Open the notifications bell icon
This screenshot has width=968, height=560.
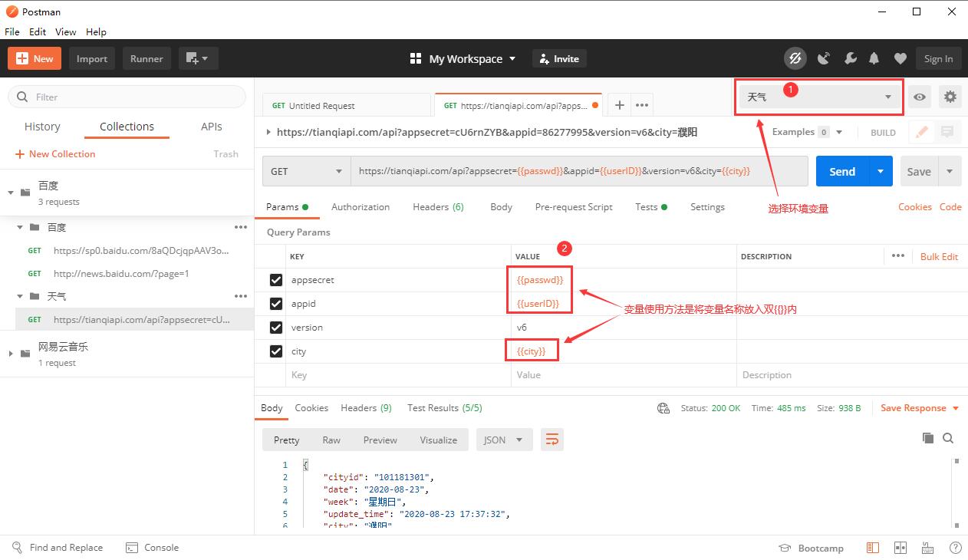point(874,58)
